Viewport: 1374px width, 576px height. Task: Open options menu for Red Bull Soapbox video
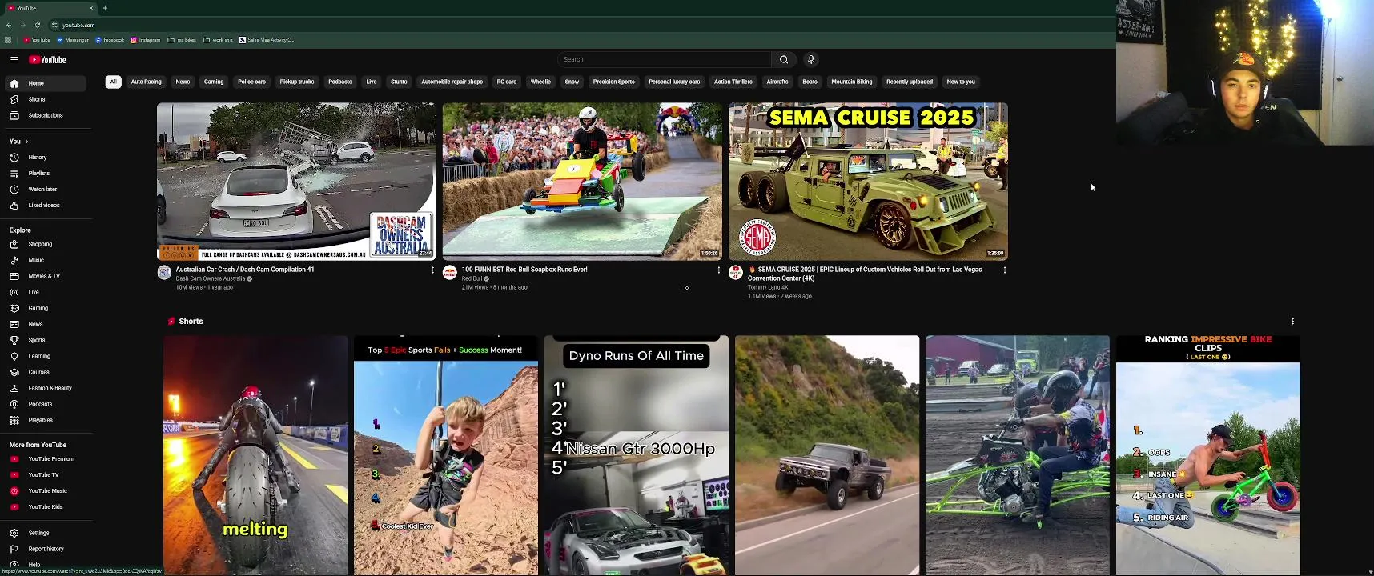719,270
